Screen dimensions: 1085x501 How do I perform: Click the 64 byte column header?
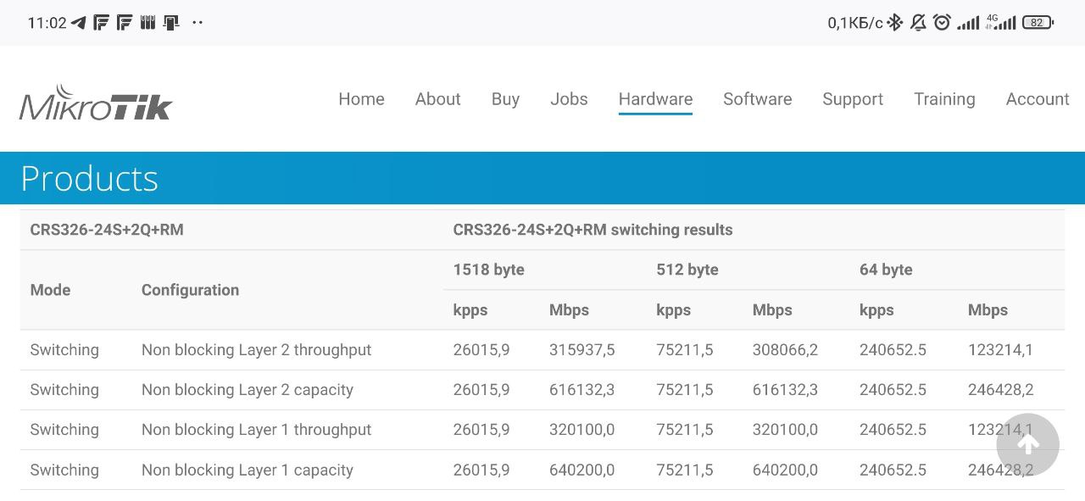pyautogui.click(x=886, y=270)
